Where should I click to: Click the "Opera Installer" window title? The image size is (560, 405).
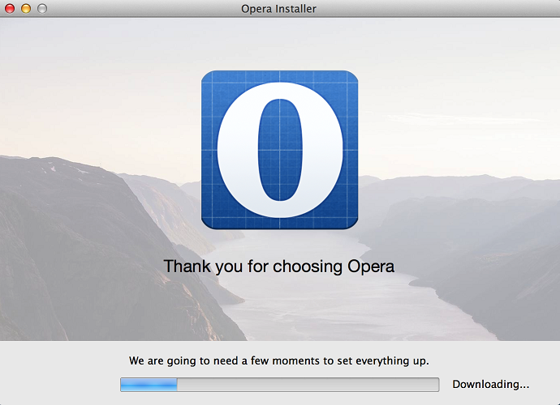[x=279, y=9]
